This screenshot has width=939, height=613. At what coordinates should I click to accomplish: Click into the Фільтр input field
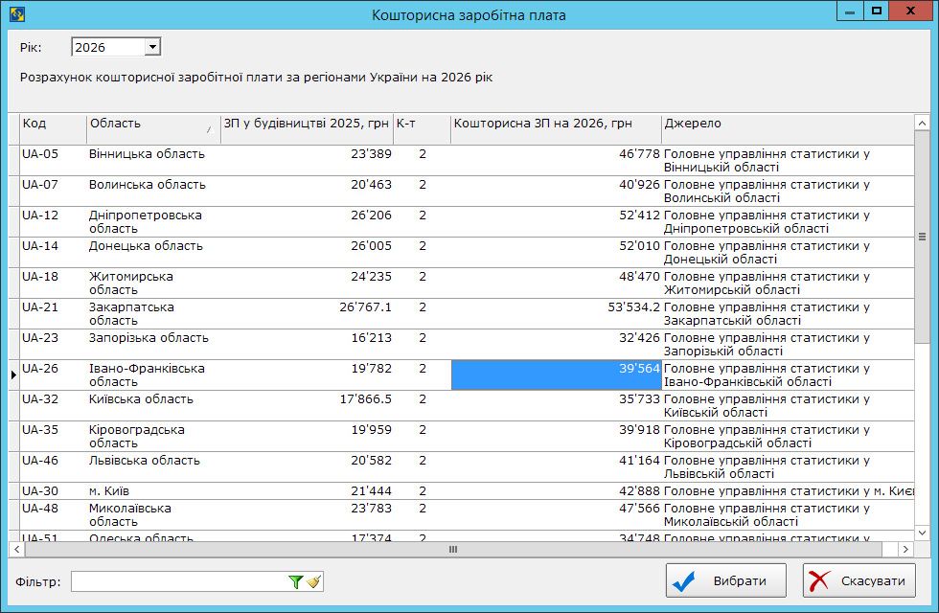179,581
